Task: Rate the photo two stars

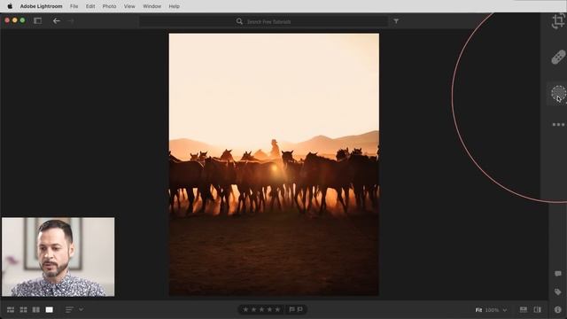Action: point(253,309)
